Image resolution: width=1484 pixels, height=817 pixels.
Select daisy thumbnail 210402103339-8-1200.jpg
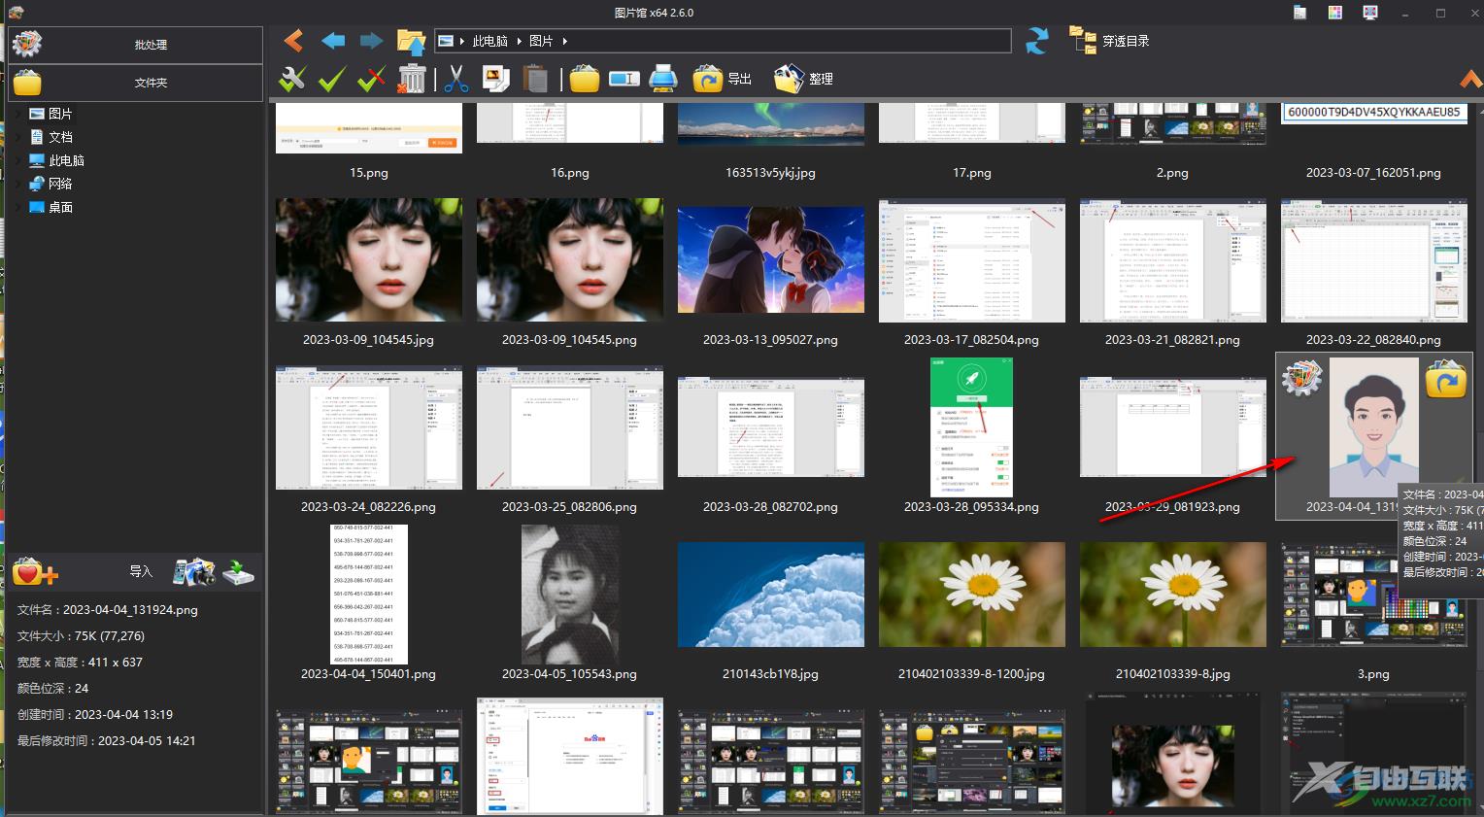971,595
